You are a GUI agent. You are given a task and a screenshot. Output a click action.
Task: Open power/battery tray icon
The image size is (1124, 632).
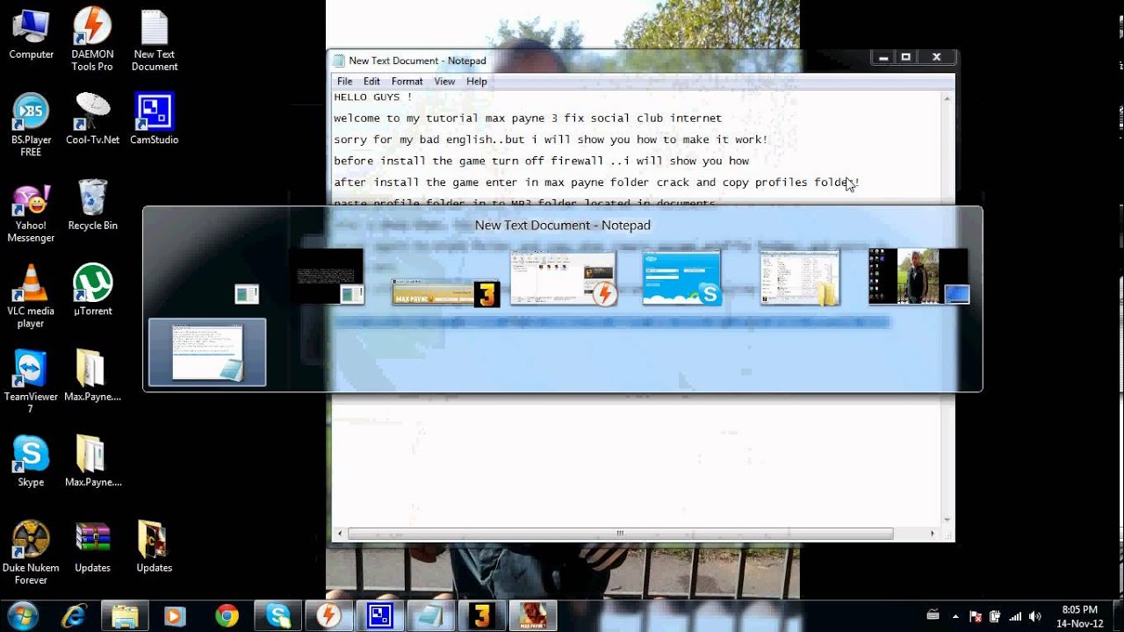pos(995,616)
